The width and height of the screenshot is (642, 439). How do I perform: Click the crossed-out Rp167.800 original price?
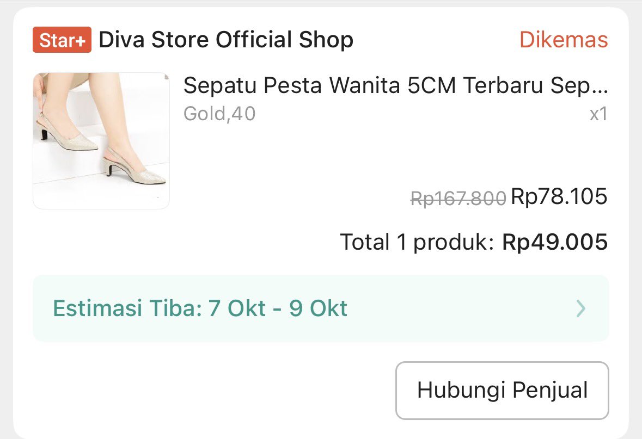point(458,199)
